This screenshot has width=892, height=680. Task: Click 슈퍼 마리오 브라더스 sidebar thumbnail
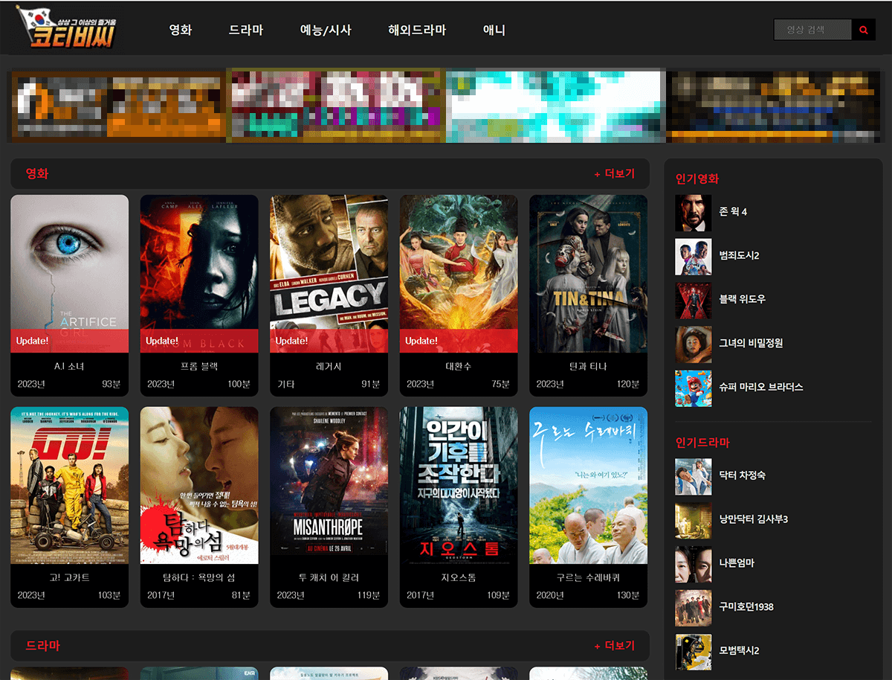[x=693, y=388]
